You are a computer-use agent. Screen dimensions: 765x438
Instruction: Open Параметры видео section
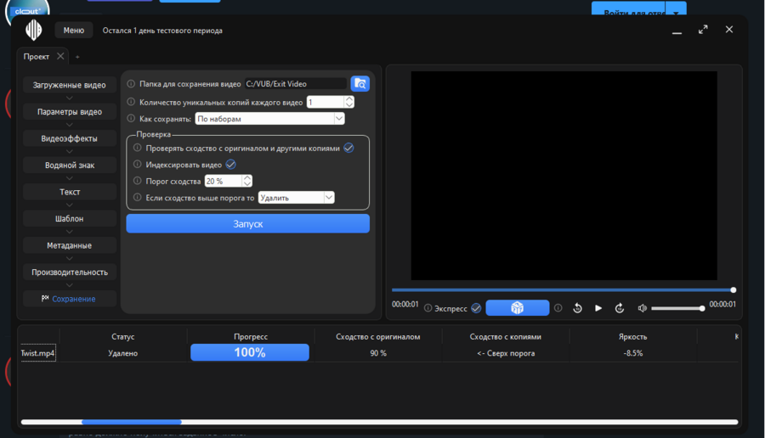70,111
